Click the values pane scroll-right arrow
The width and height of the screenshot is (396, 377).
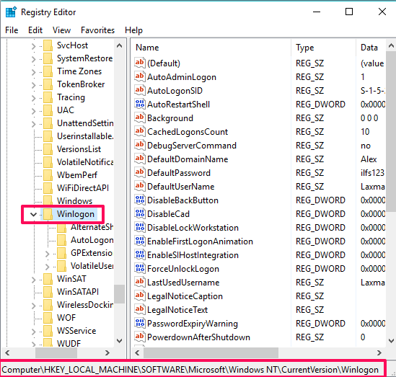(x=379, y=352)
